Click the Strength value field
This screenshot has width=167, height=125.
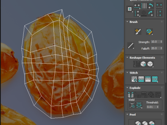click(155, 42)
